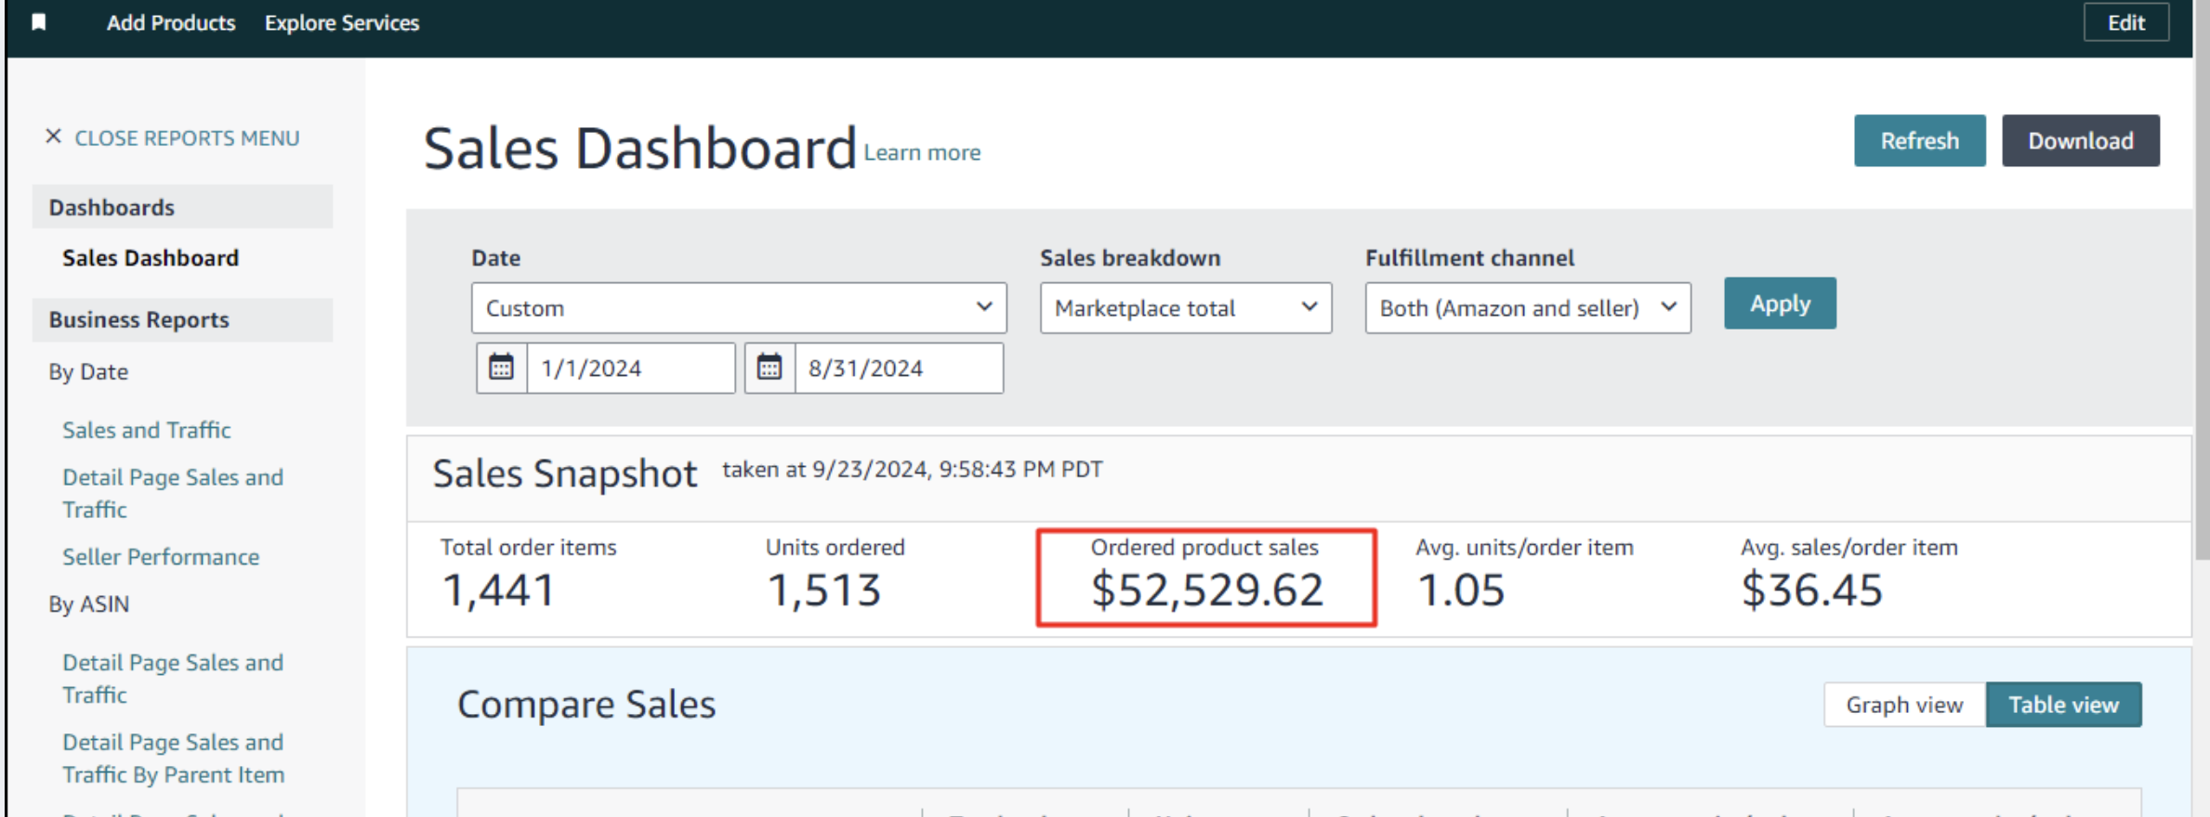Click the Refresh button
This screenshot has height=817, width=2210.
(1919, 141)
